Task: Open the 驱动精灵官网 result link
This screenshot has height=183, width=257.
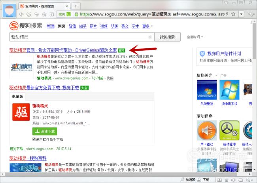Action: [63, 50]
